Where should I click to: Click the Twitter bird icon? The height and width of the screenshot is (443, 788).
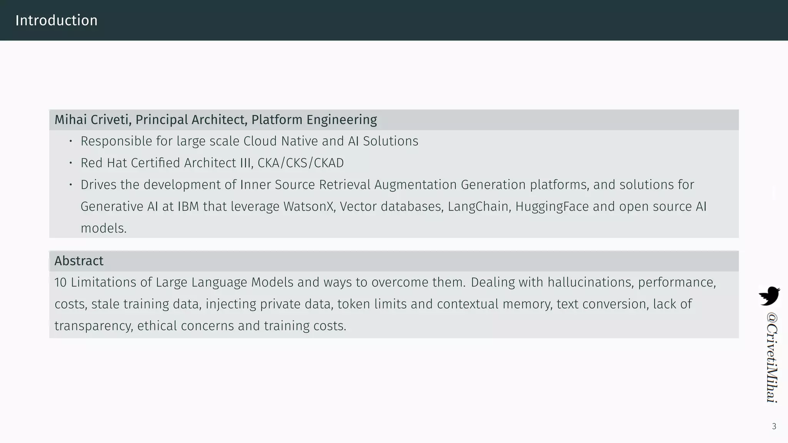tap(769, 296)
